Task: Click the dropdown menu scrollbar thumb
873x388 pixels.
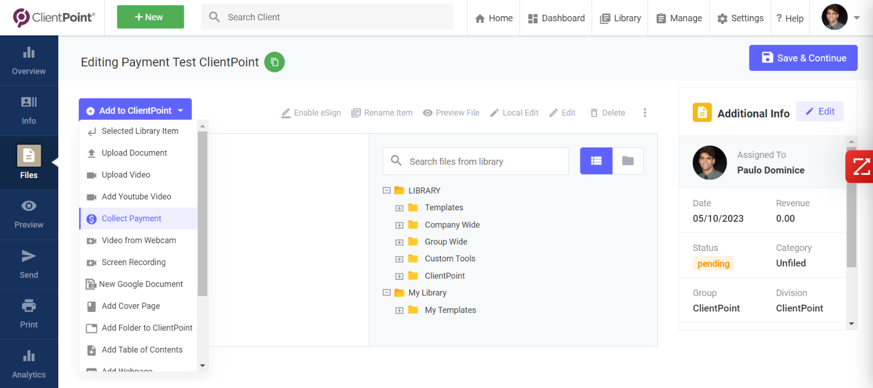Action: coord(203,214)
